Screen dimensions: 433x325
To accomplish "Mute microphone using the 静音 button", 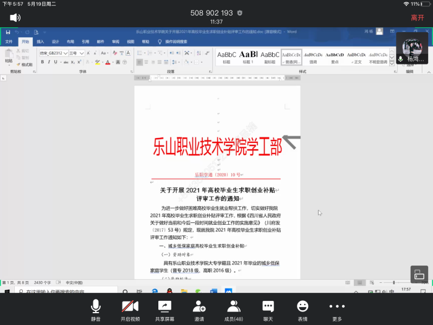I will (96, 310).
